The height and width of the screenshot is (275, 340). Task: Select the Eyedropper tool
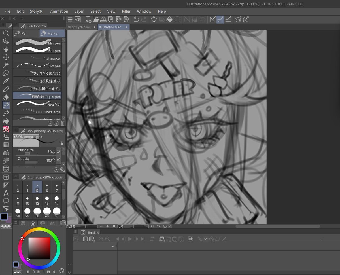pyautogui.click(x=6, y=81)
